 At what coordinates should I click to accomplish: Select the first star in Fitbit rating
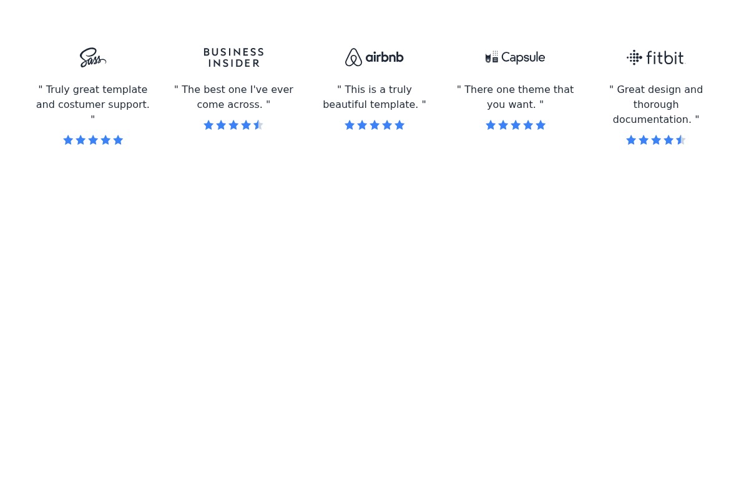(631, 140)
